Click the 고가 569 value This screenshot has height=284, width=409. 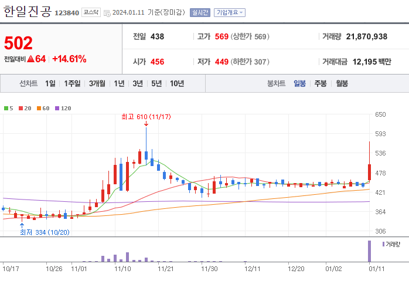pyautogui.click(x=221, y=36)
